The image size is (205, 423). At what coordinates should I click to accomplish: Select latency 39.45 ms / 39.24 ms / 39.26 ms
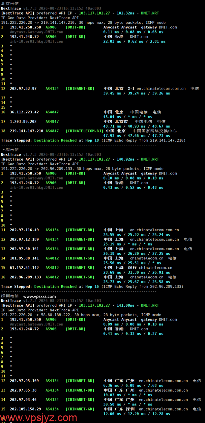[x=137, y=93]
